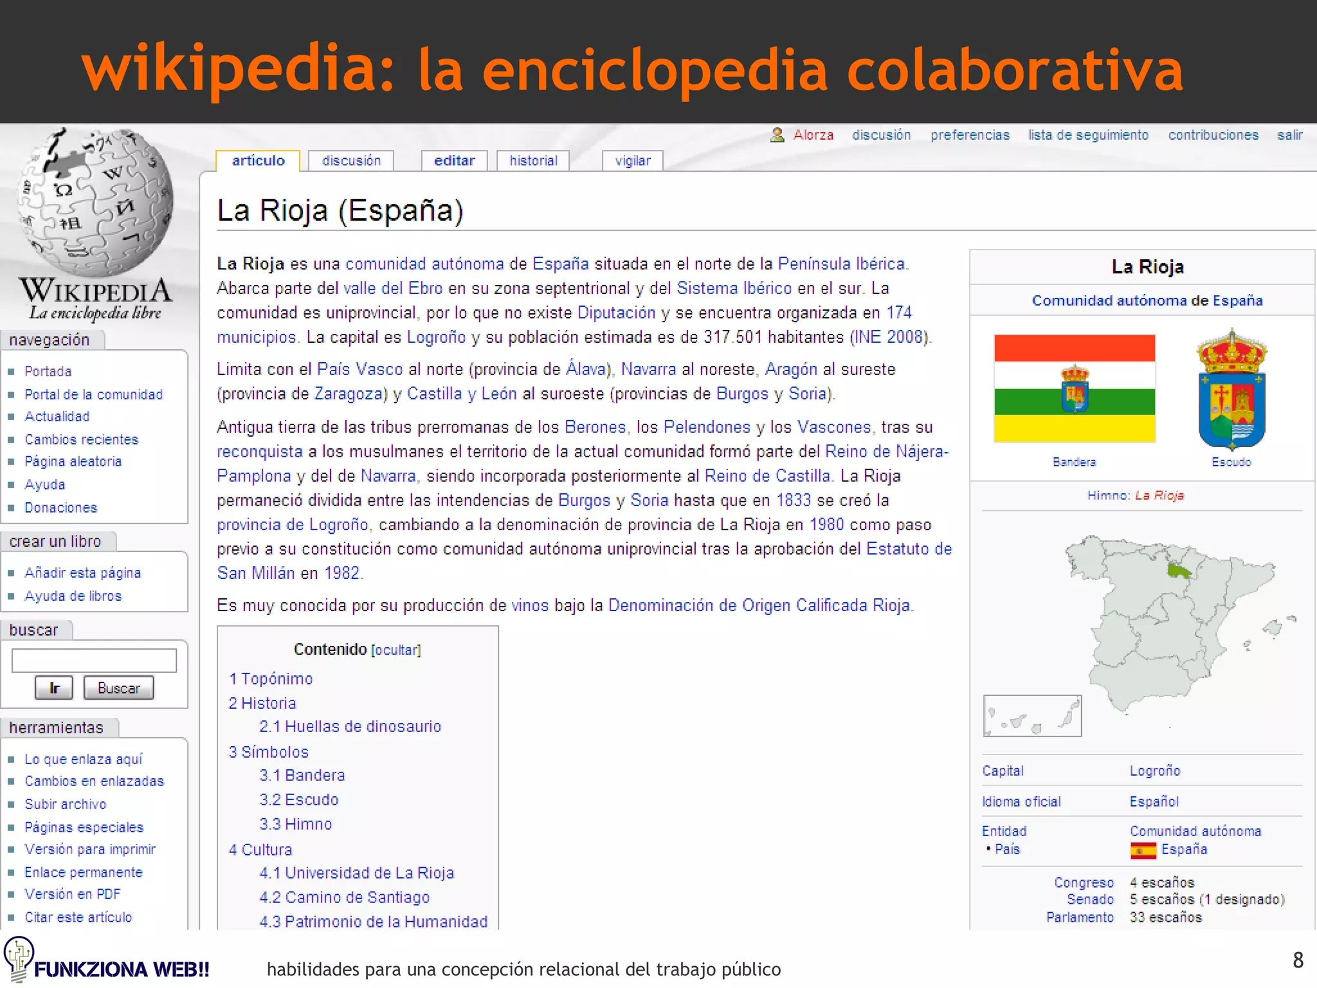Open Ayuda de libros

coord(73,596)
